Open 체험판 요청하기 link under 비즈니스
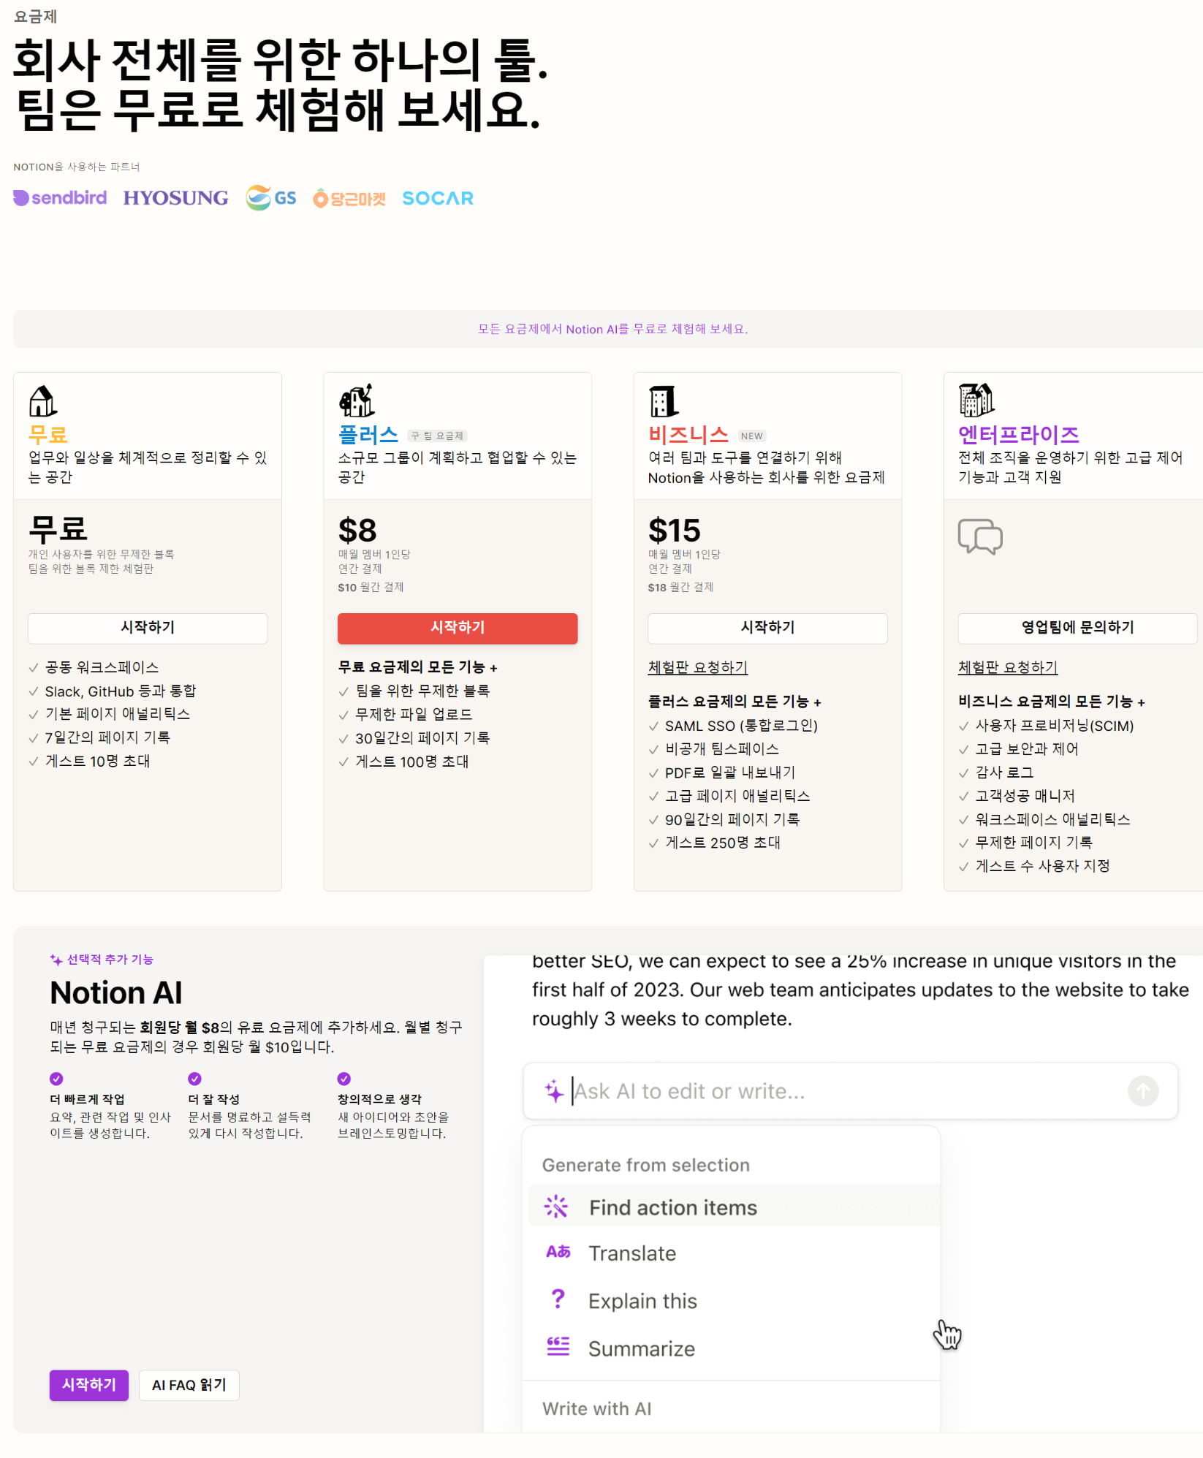Viewport: 1203px width, 1458px height. pos(698,667)
